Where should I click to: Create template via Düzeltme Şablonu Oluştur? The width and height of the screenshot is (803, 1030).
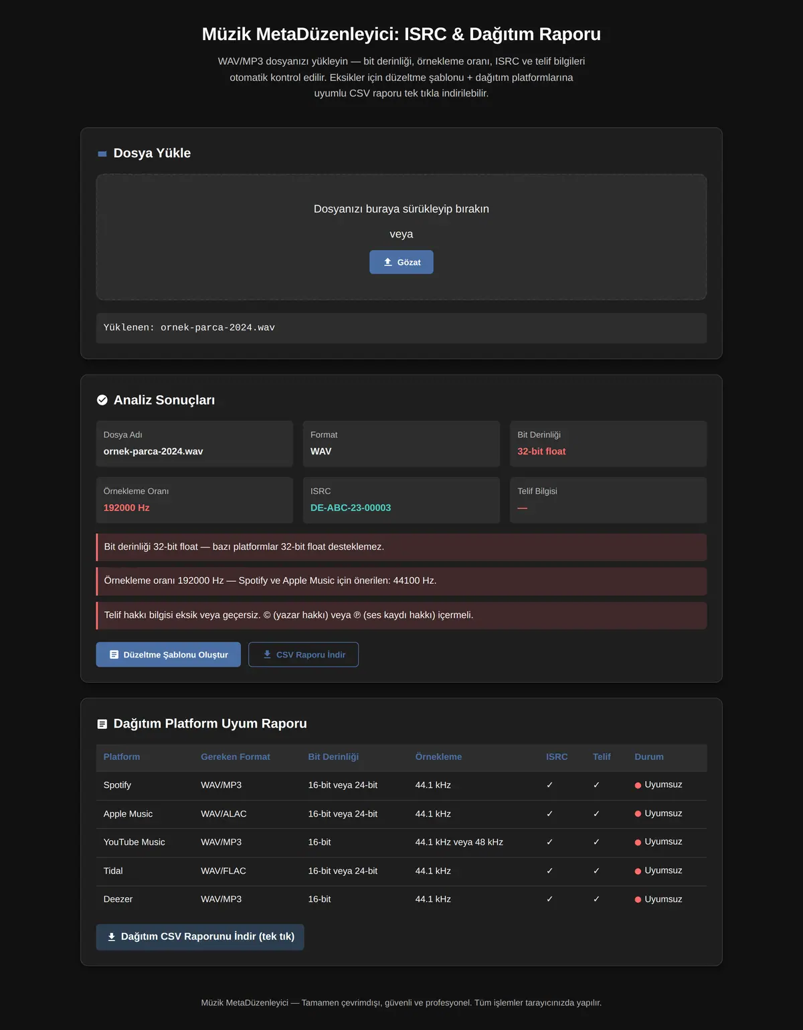pos(169,655)
